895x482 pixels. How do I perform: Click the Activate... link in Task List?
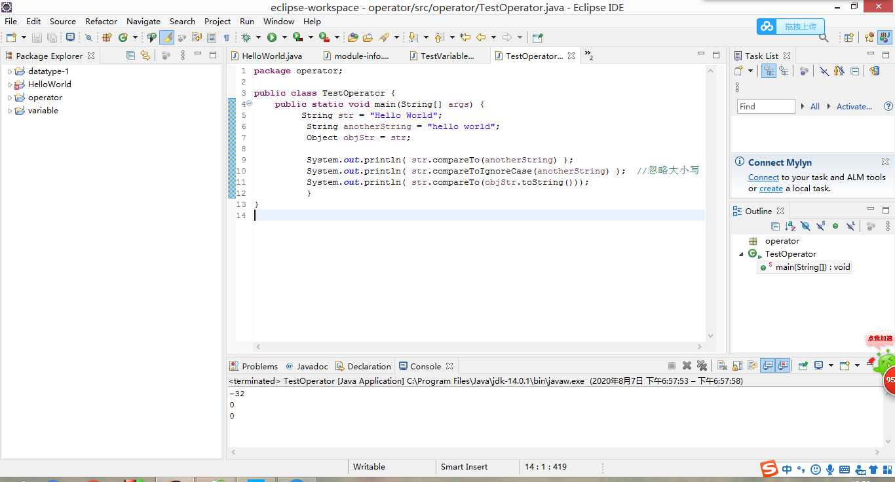click(x=854, y=106)
